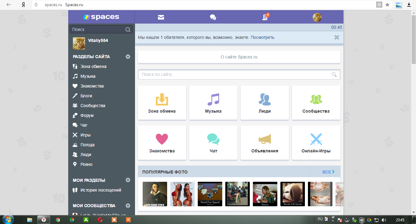
Task: Open the Знакомства tile with the pink heart
Action: coord(162,143)
